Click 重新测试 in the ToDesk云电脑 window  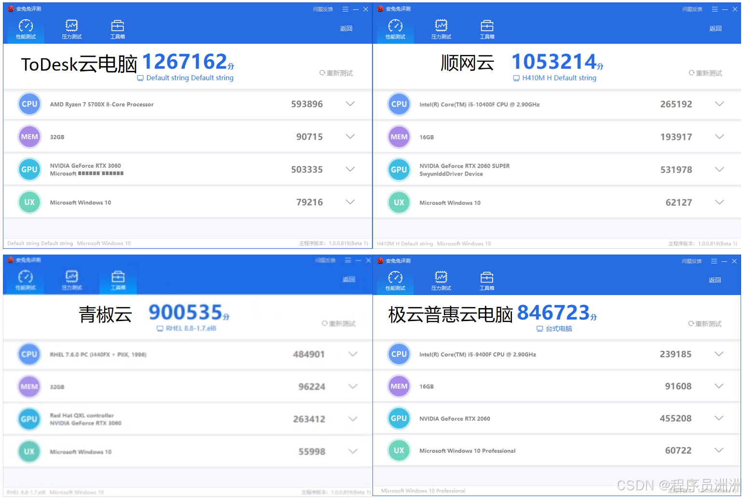[x=336, y=73]
